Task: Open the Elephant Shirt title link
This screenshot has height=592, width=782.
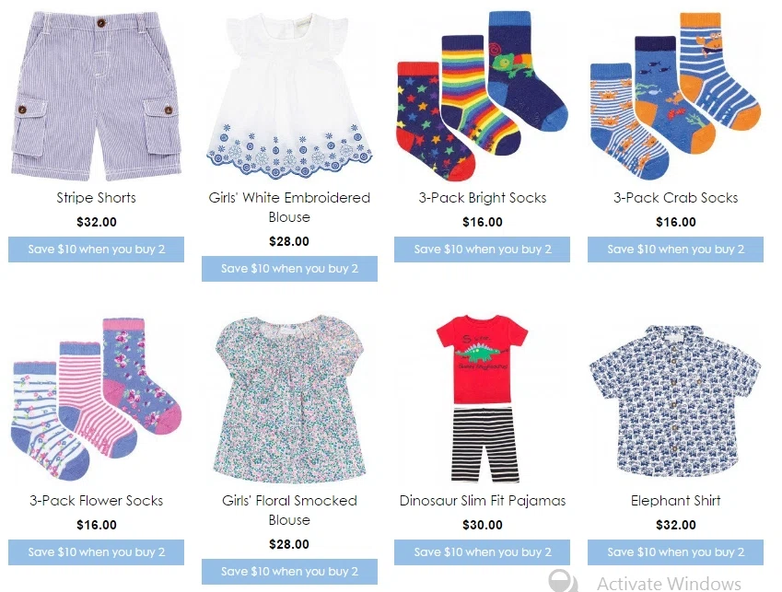Action: (675, 500)
